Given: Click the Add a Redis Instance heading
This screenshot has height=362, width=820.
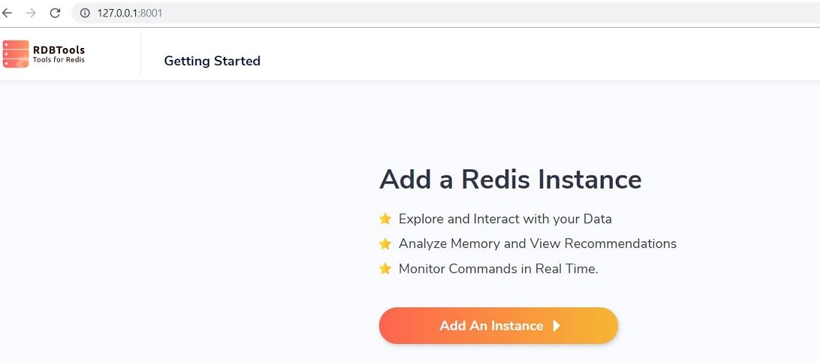Looking at the screenshot, I should [x=511, y=179].
